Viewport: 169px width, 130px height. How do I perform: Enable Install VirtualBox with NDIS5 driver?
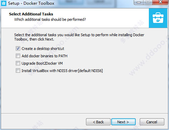[x=18, y=71]
